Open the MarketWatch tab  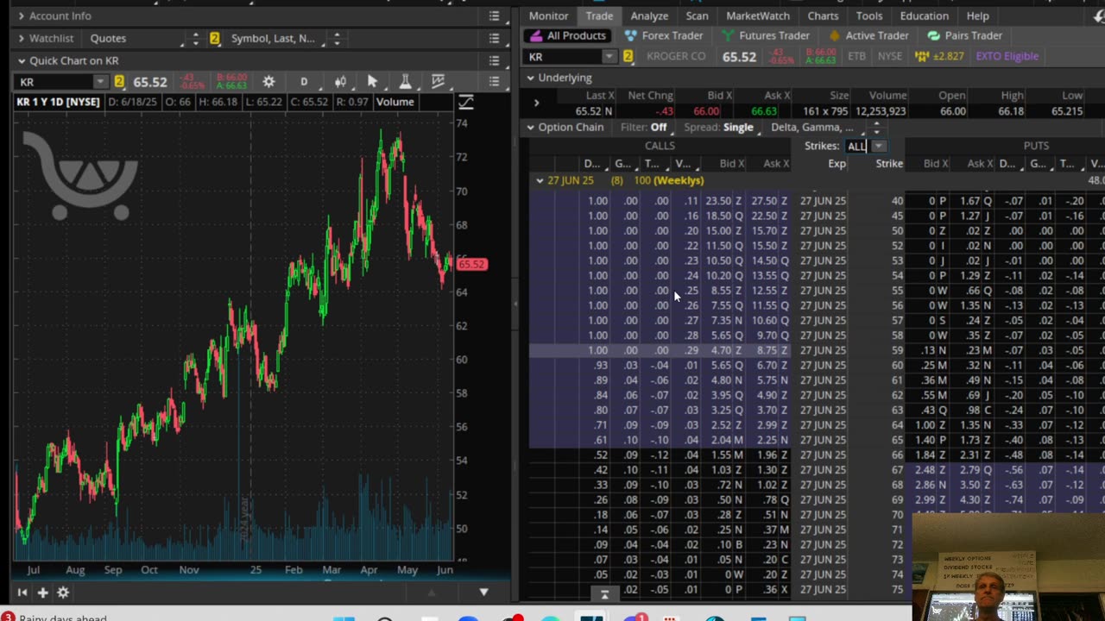coord(758,16)
